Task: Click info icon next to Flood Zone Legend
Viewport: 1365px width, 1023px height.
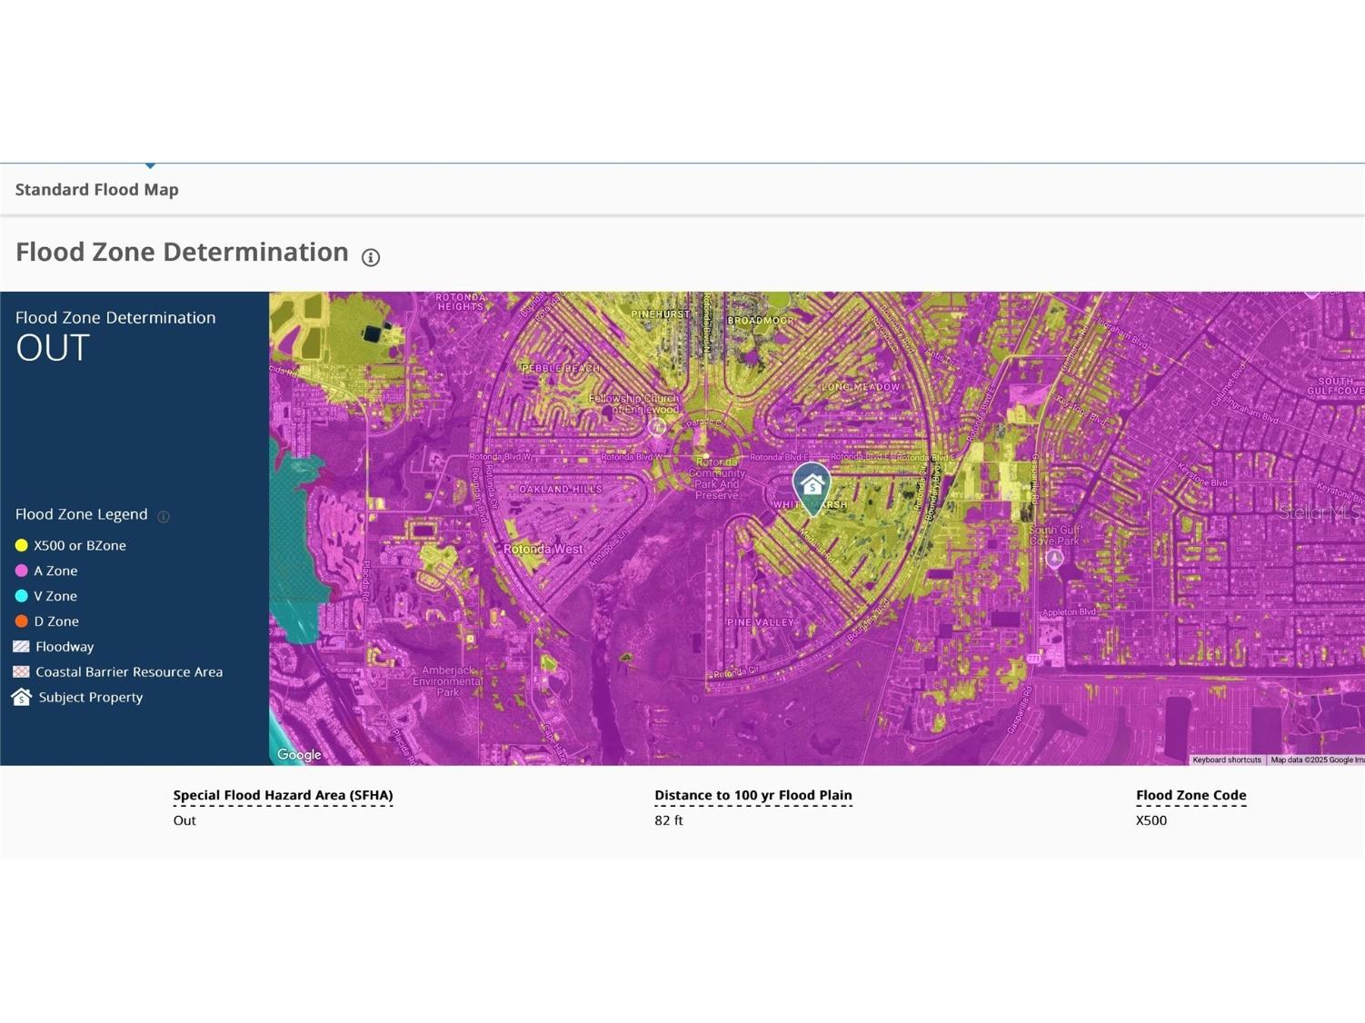Action: [x=164, y=517]
